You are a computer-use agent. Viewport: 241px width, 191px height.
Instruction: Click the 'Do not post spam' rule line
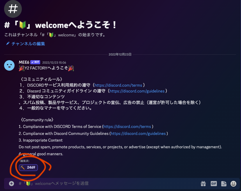click(x=120, y=147)
